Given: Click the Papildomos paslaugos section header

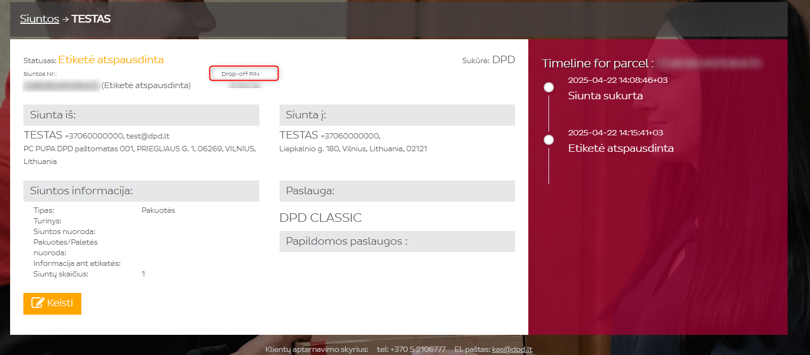Looking at the screenshot, I should click(397, 241).
